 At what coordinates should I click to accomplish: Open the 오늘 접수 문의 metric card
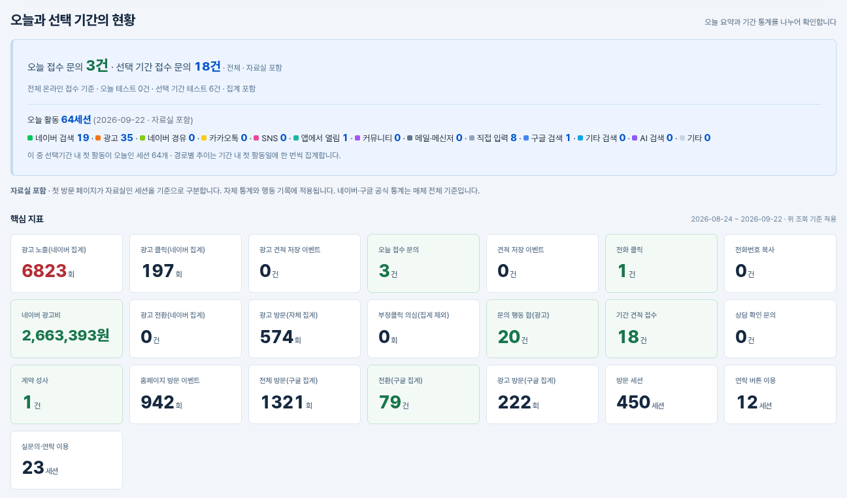[x=423, y=263]
